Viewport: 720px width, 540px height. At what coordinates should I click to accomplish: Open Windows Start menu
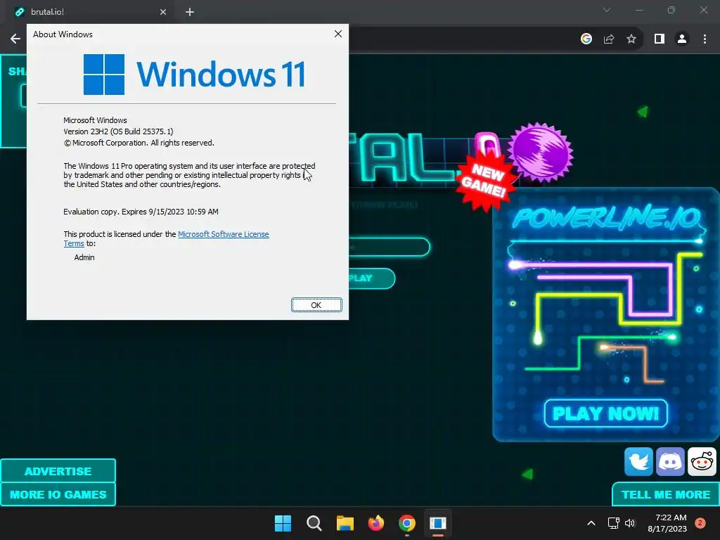(x=283, y=523)
